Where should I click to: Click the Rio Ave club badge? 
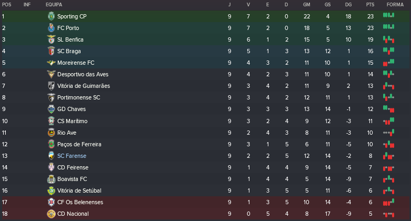pyautogui.click(x=51, y=133)
